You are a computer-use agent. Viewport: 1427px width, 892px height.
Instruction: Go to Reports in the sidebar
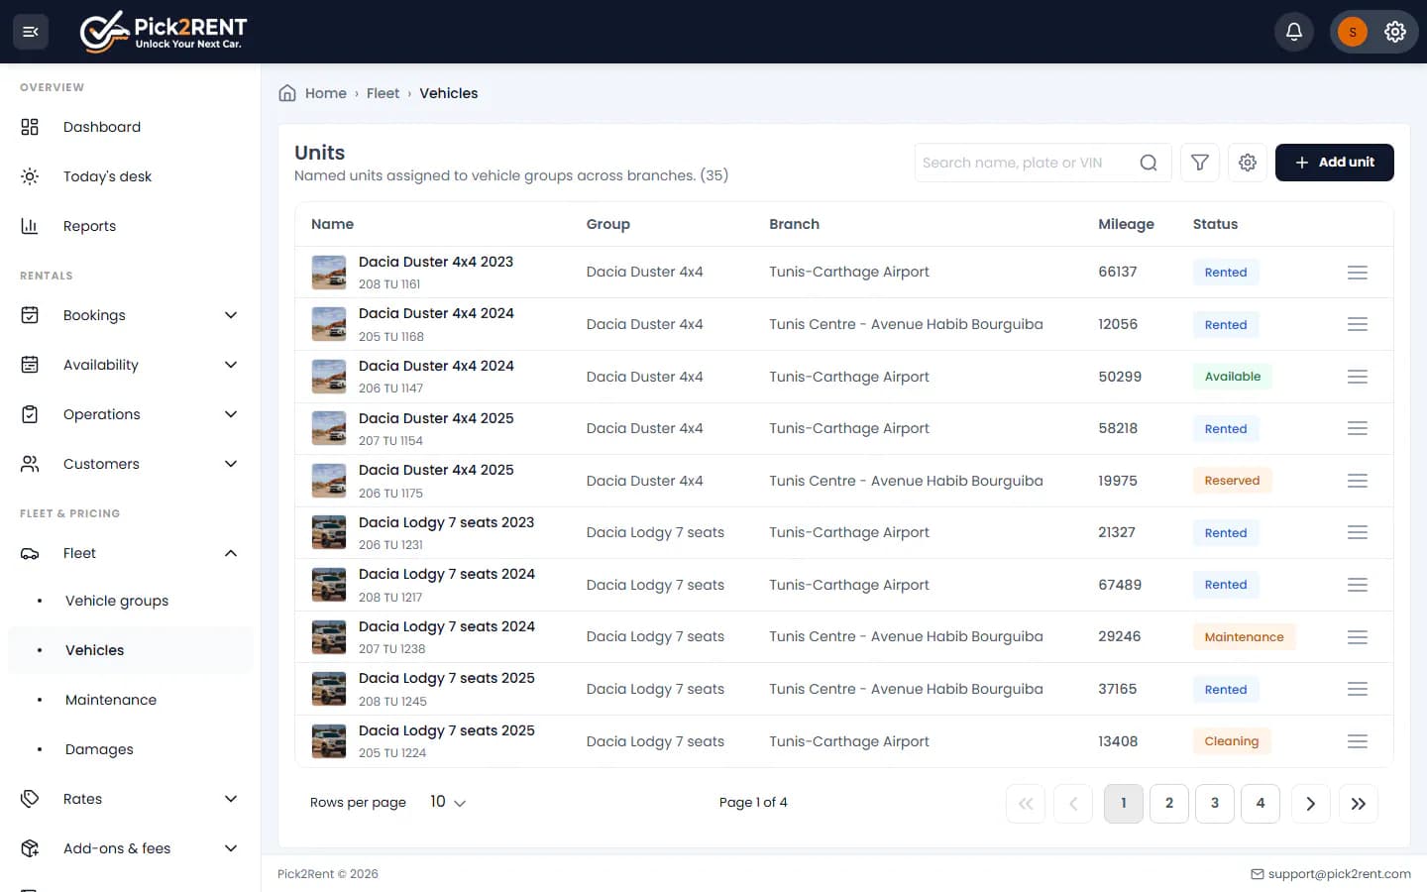130,226
